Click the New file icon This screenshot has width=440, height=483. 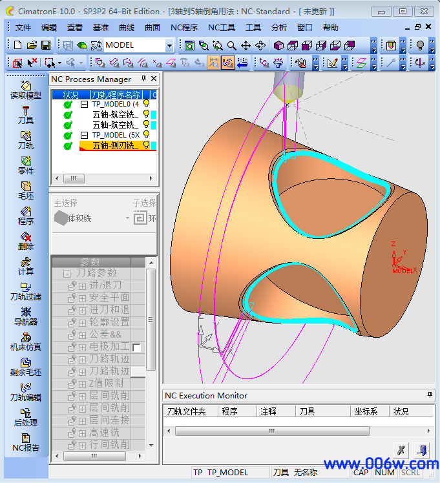[18, 45]
